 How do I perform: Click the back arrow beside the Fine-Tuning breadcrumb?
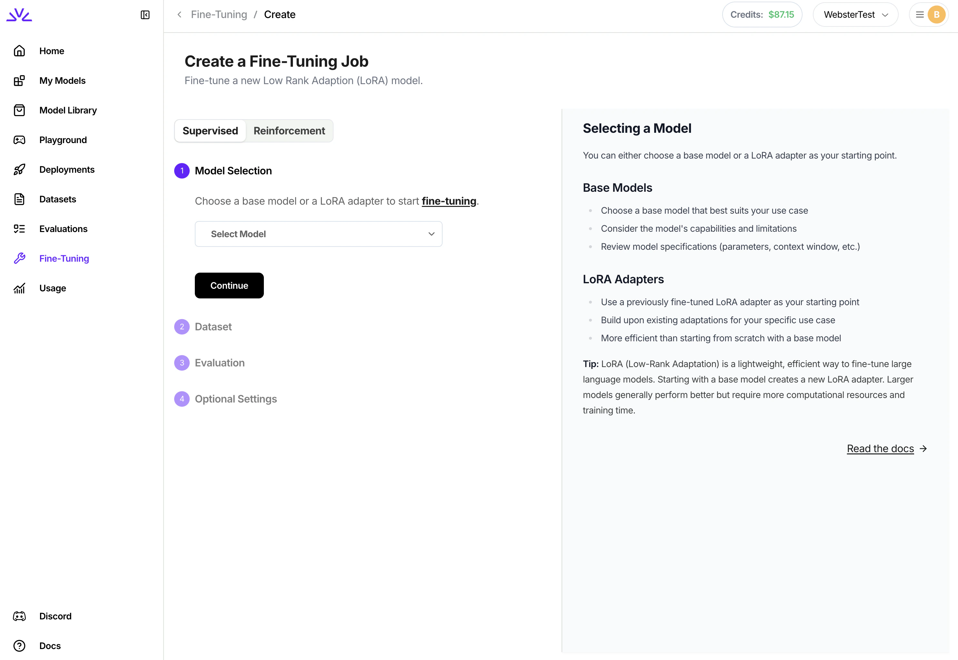point(180,15)
